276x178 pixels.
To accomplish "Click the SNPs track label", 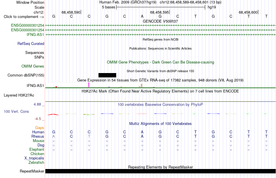I will 39,57.
